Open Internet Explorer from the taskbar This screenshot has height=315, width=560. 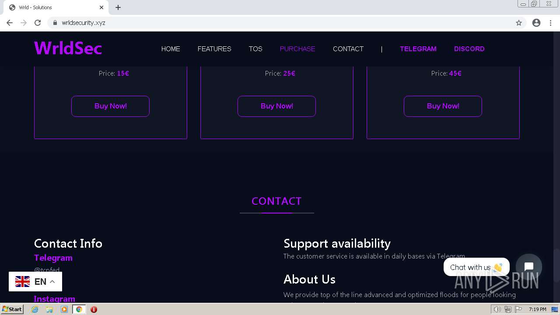(x=35, y=309)
